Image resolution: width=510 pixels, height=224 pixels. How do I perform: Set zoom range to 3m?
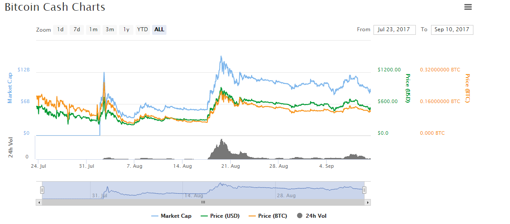click(x=110, y=29)
